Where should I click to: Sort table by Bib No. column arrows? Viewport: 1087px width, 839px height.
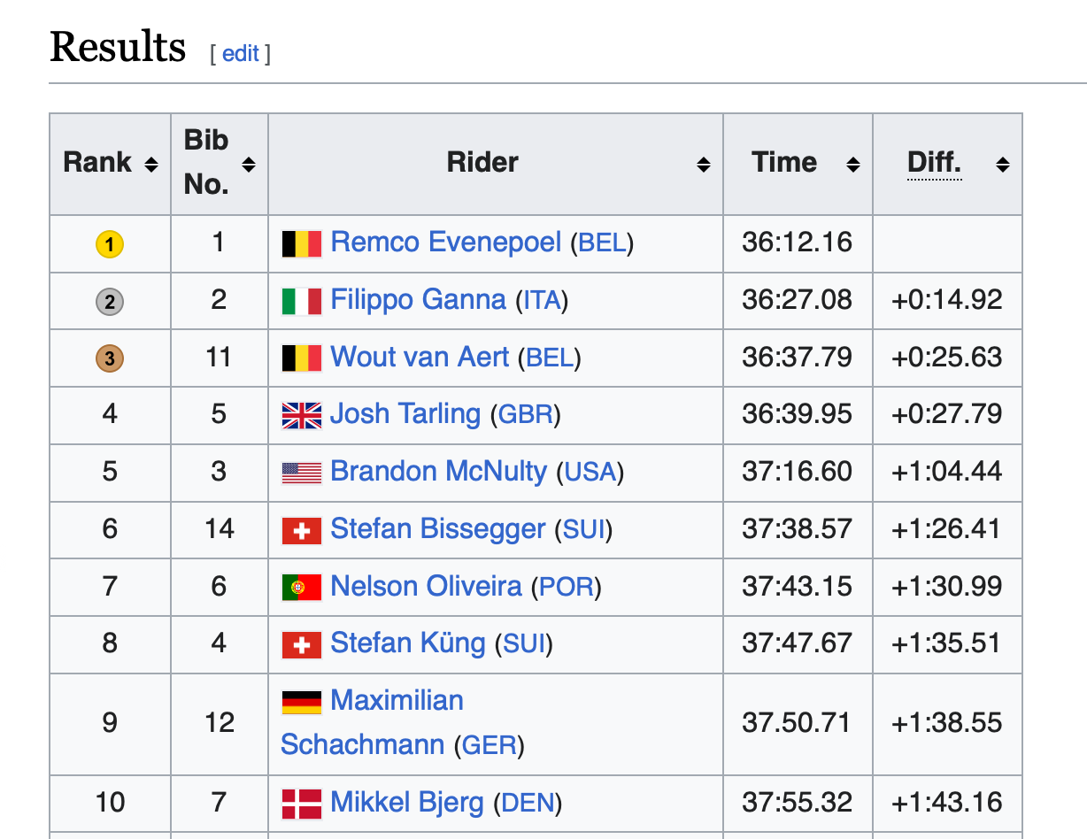249,164
